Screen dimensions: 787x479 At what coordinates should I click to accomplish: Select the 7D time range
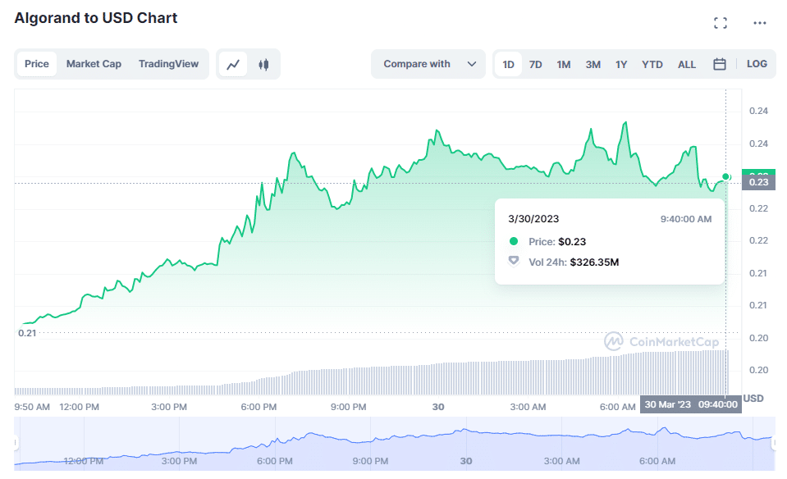click(x=535, y=64)
